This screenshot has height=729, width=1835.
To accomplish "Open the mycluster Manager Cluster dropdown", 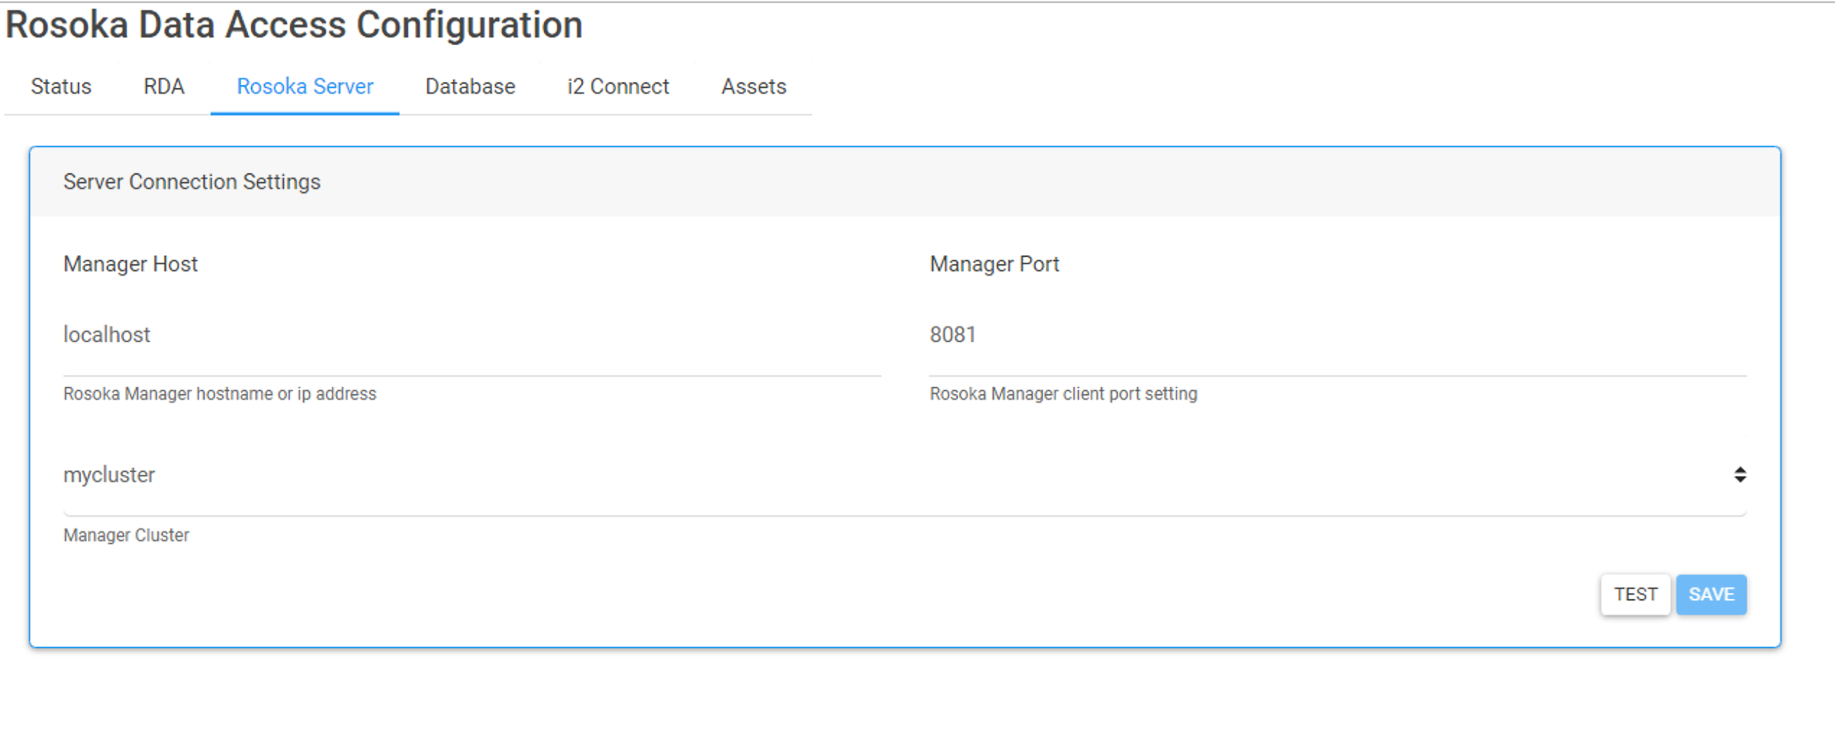I will click(x=881, y=475).
